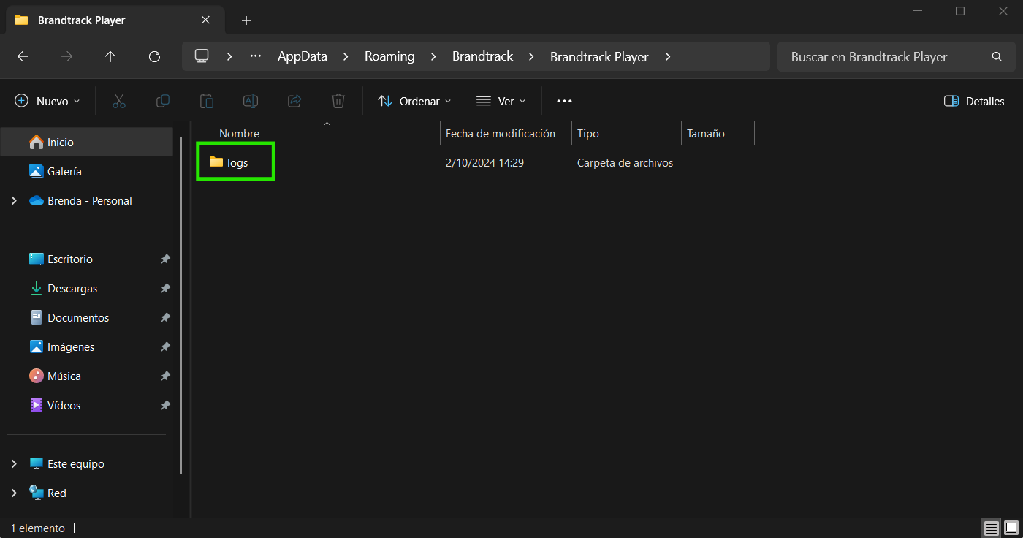Image resolution: width=1023 pixels, height=538 pixels.
Task: Click the Cut scissors icon
Action: (x=119, y=101)
